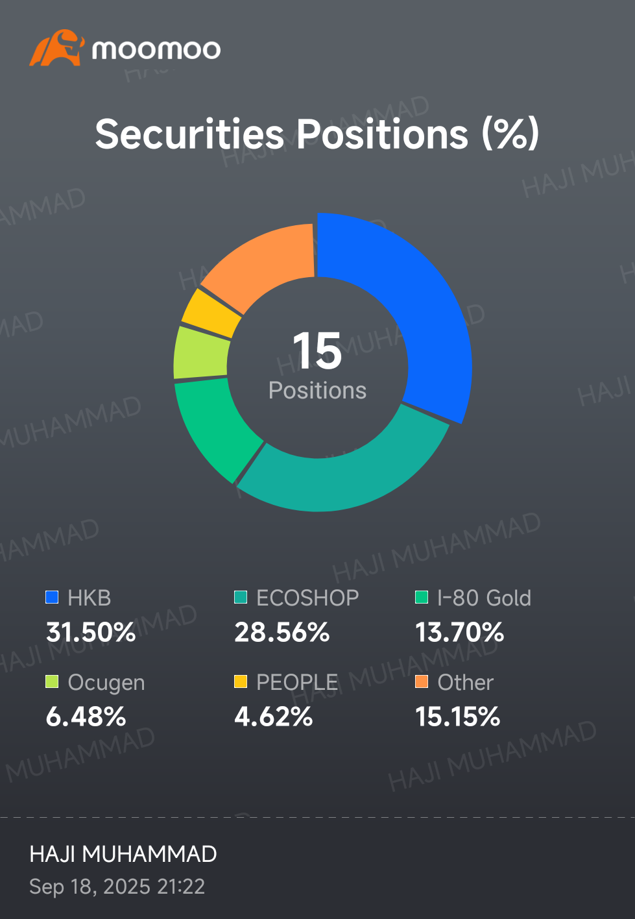Click the HAJI MUHAMMAD account name in footer
635x919 pixels.
(123, 854)
